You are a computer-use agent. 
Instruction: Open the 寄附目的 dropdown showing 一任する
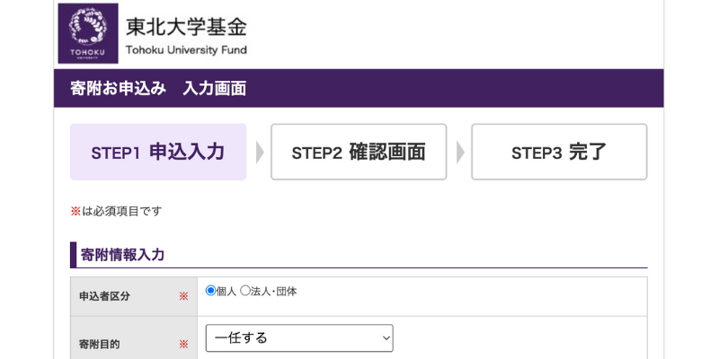[299, 338]
